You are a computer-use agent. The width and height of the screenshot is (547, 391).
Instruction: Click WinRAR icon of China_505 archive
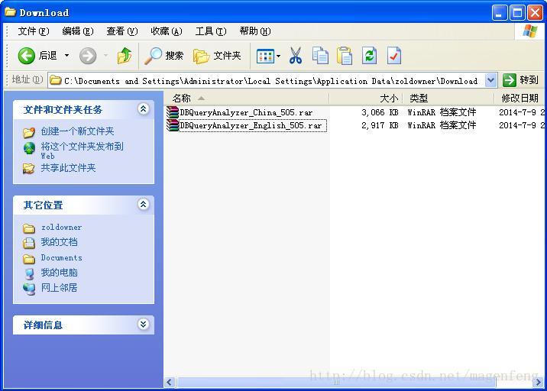point(173,112)
